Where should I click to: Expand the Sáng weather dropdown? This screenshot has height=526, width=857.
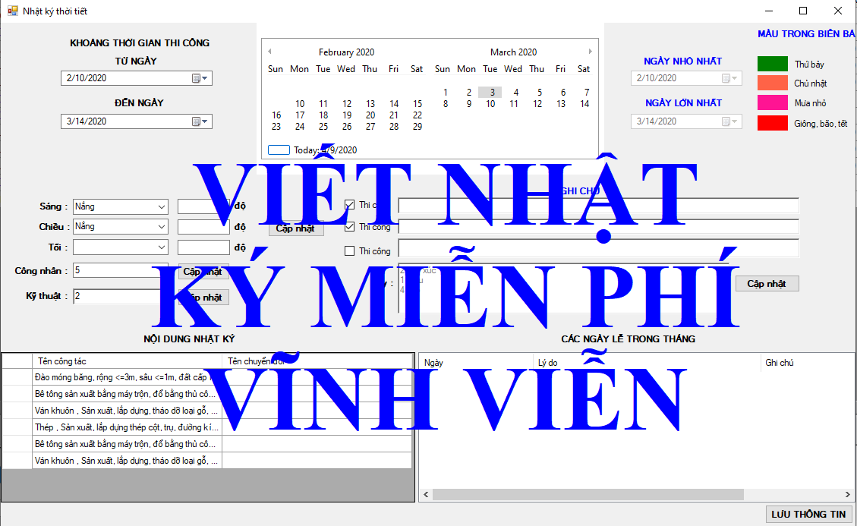tap(161, 206)
